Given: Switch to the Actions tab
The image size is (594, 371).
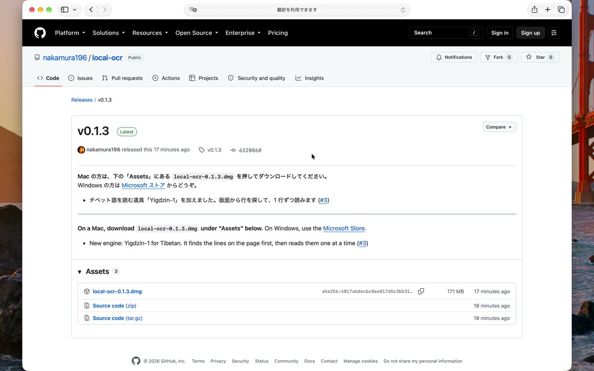Looking at the screenshot, I should pos(166,78).
